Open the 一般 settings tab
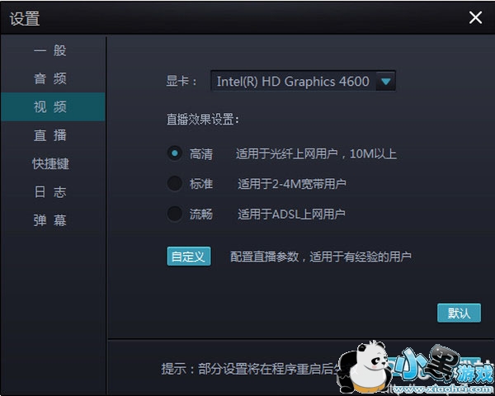 tap(51, 50)
